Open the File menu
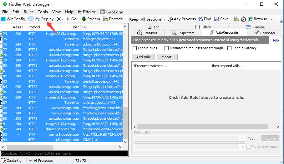 click(x=5, y=12)
